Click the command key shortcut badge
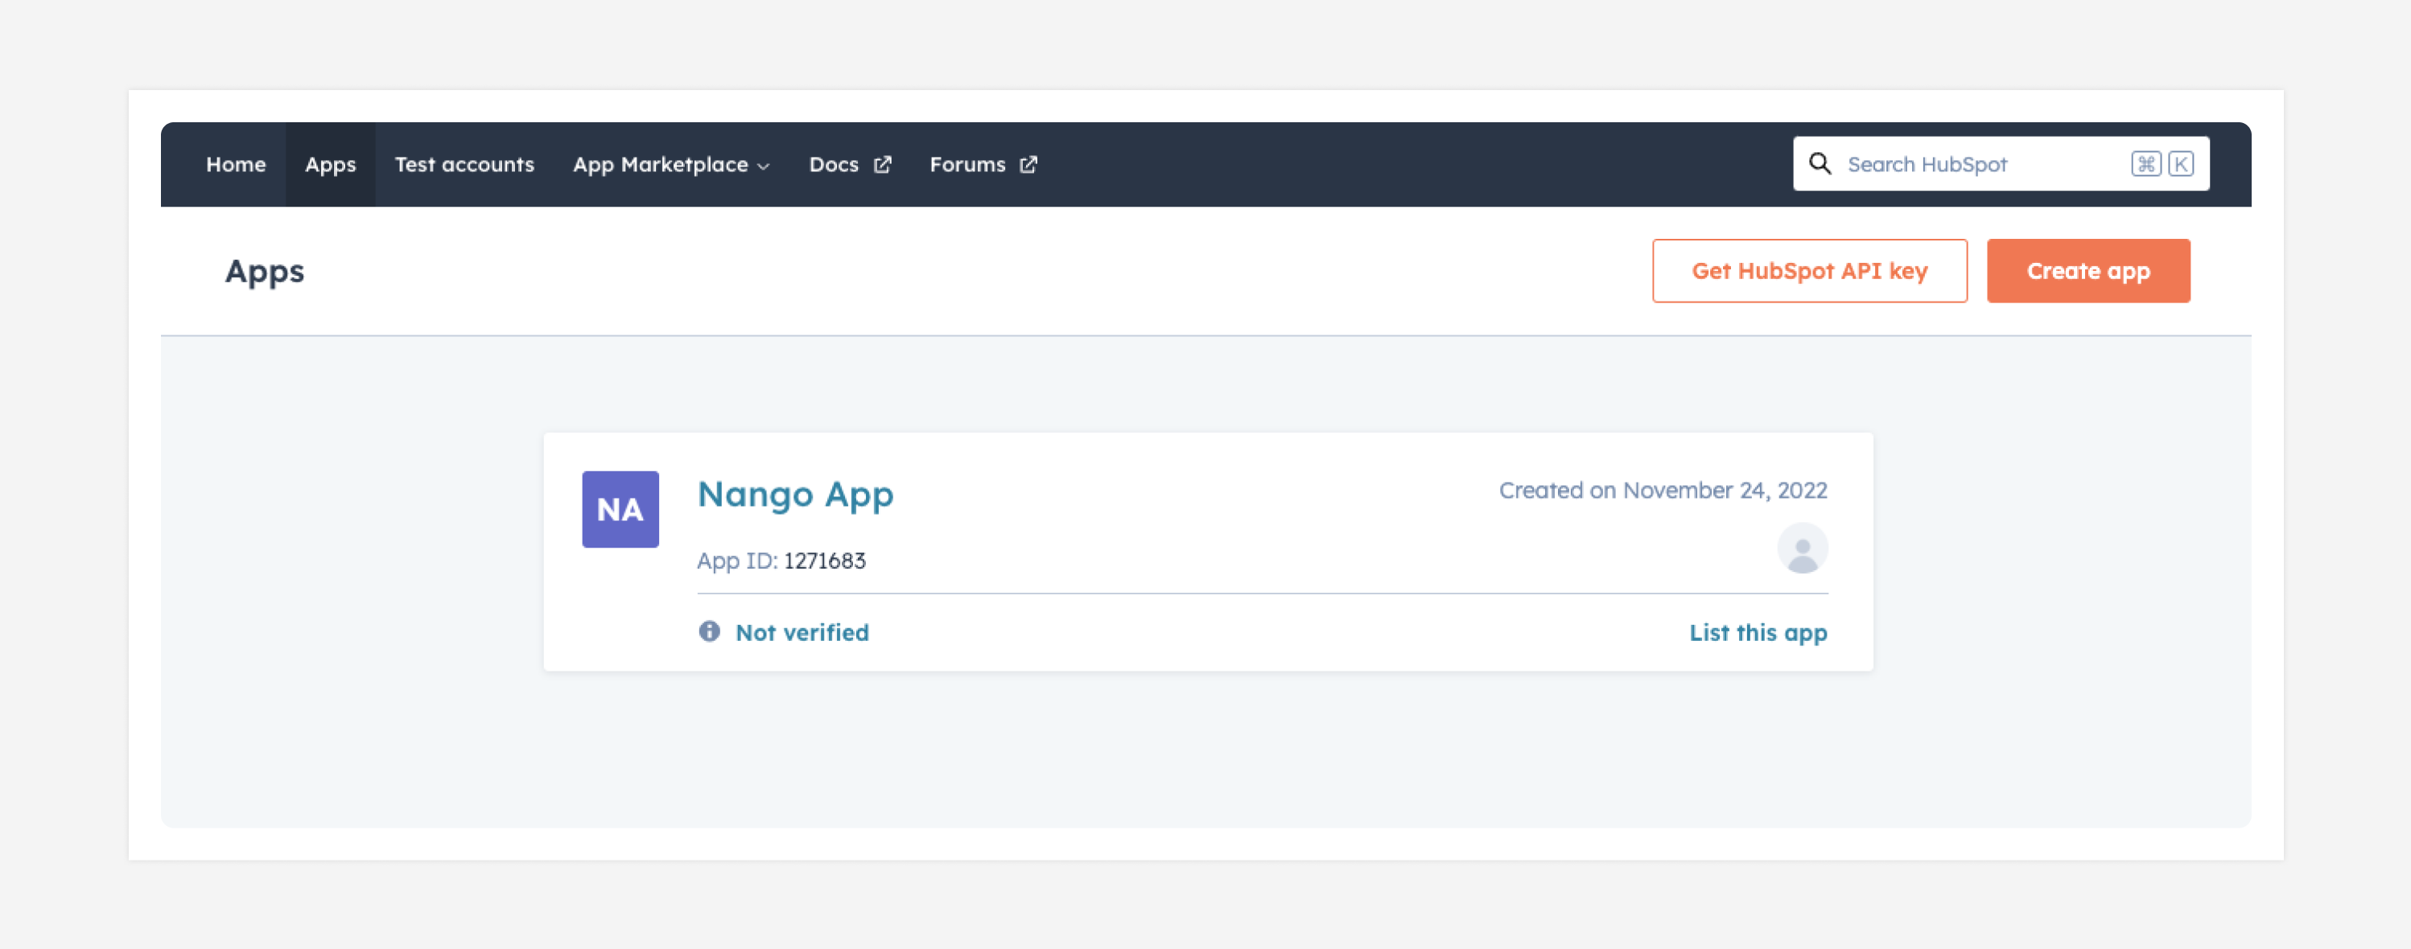2411x949 pixels. coord(2145,163)
